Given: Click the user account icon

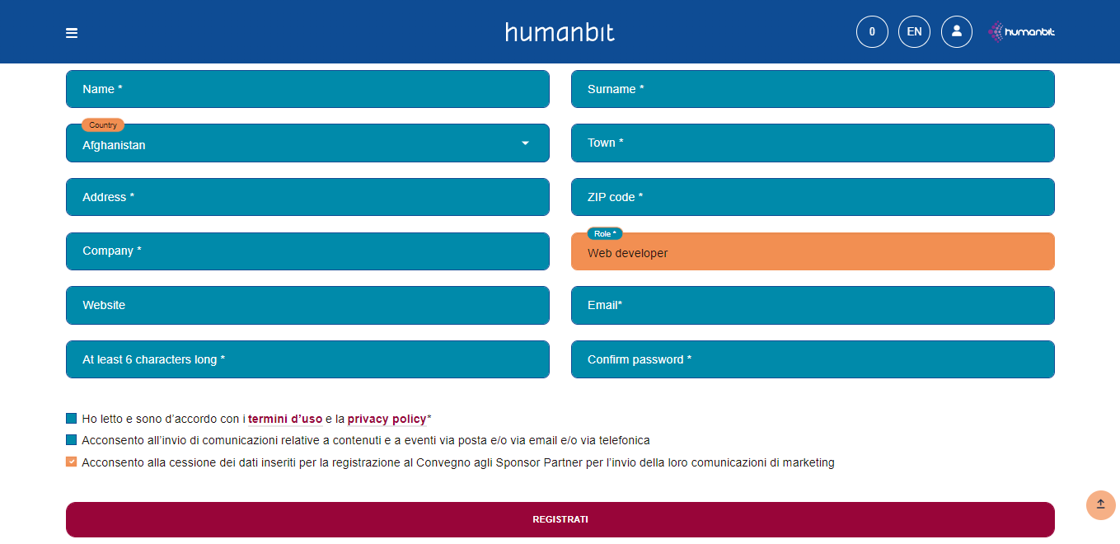Looking at the screenshot, I should pyautogui.click(x=956, y=31).
